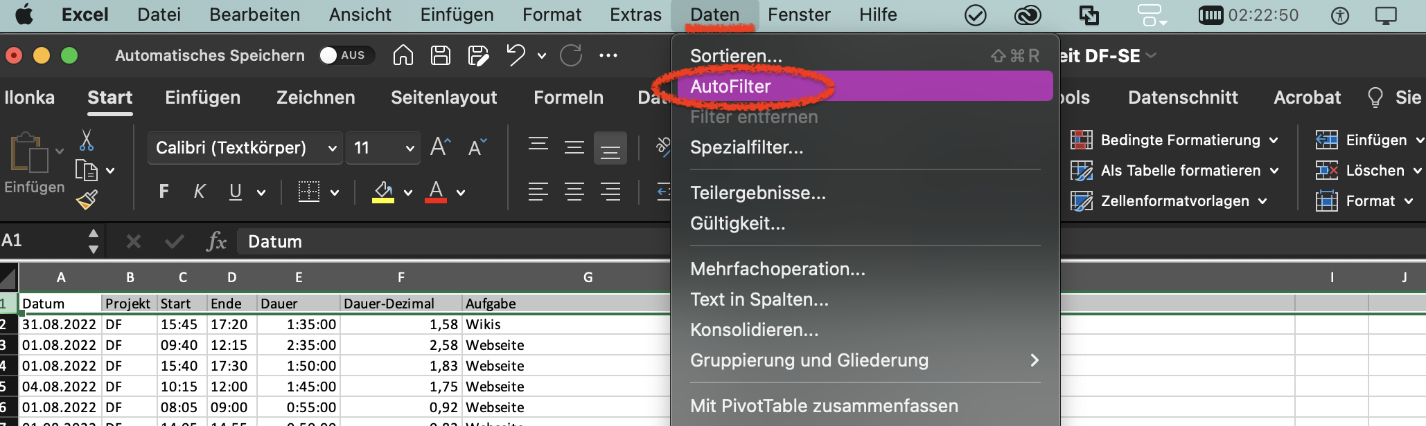The image size is (1426, 426).
Task: Click the Save floppy disk icon
Action: pyautogui.click(x=441, y=55)
